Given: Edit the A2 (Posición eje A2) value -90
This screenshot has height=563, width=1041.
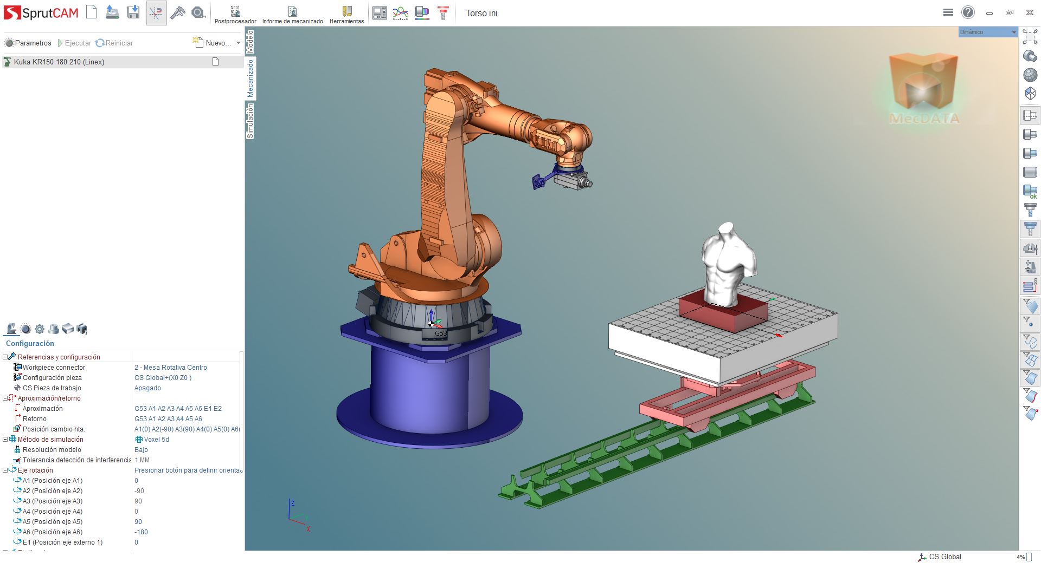Looking at the screenshot, I should 139,490.
